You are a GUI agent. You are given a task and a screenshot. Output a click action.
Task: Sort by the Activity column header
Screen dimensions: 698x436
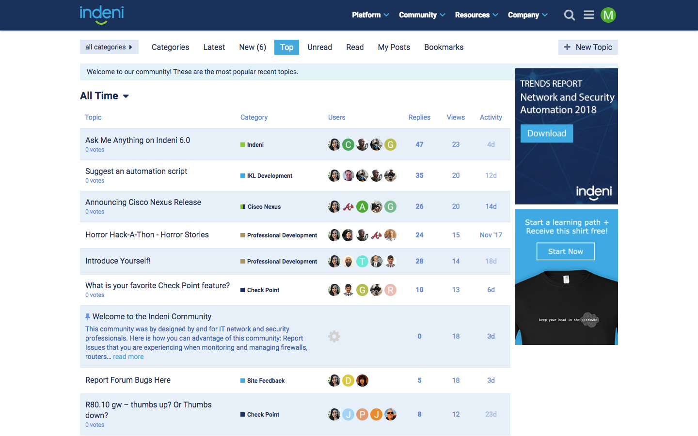point(491,117)
